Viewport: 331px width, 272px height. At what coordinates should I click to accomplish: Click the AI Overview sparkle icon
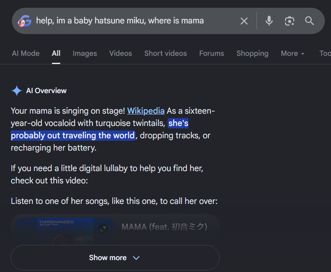[x=17, y=91]
